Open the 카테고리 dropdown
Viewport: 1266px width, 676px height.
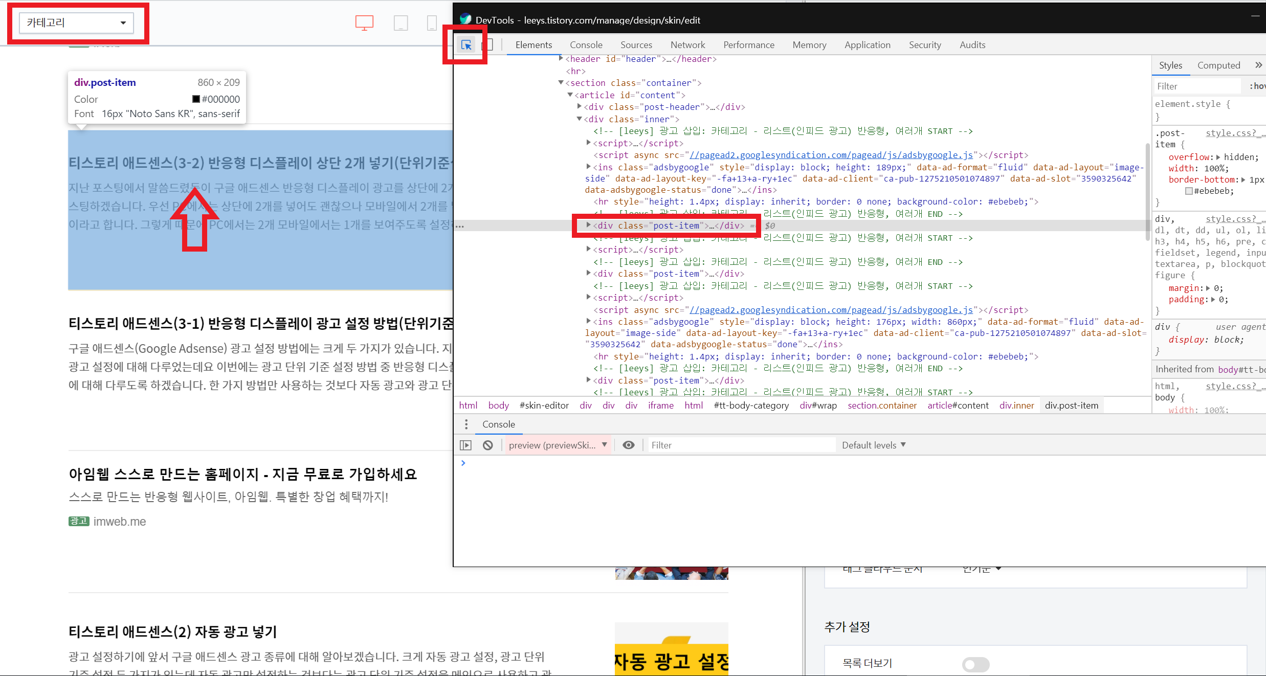click(x=76, y=22)
